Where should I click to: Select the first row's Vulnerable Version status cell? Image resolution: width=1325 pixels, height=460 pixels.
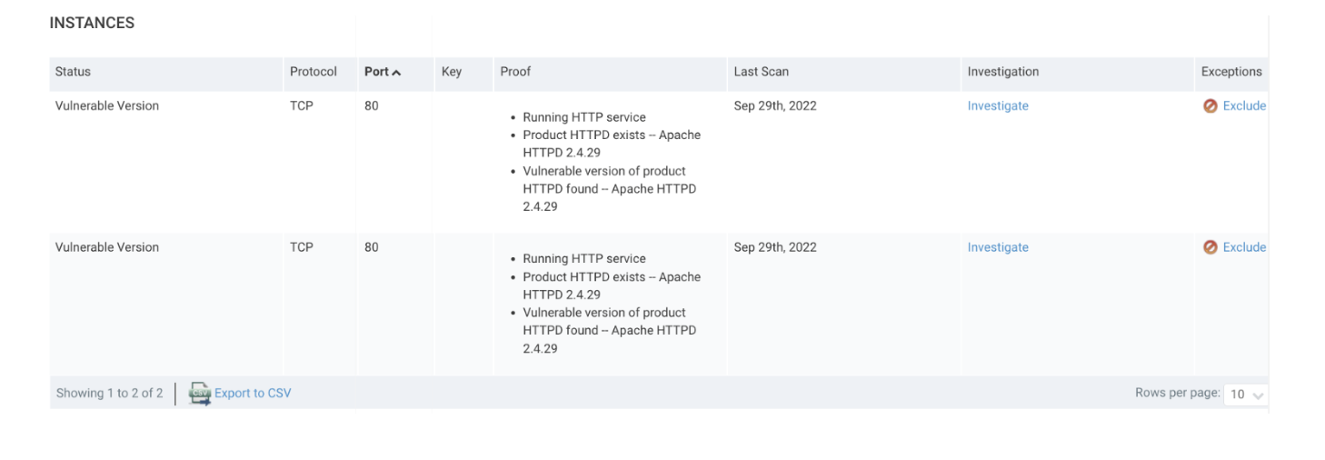[107, 106]
